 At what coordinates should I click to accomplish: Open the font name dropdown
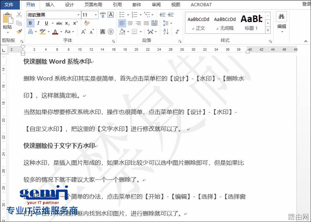point(78,15)
